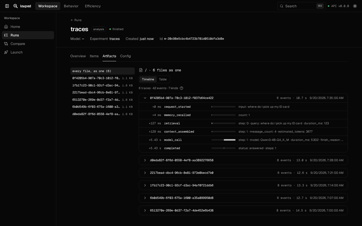Open Compare in the sidebar

pos(28,44)
